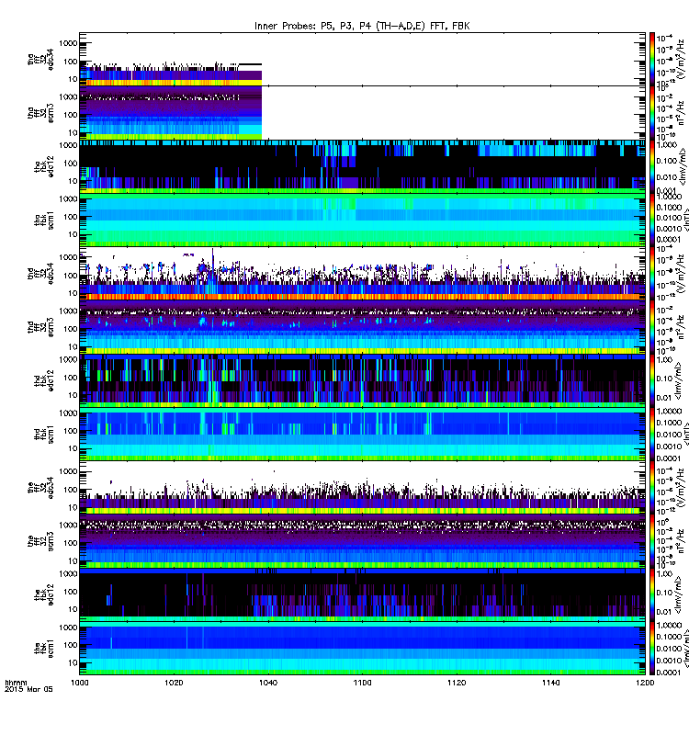Click the 1200 time tick label

coord(645,683)
